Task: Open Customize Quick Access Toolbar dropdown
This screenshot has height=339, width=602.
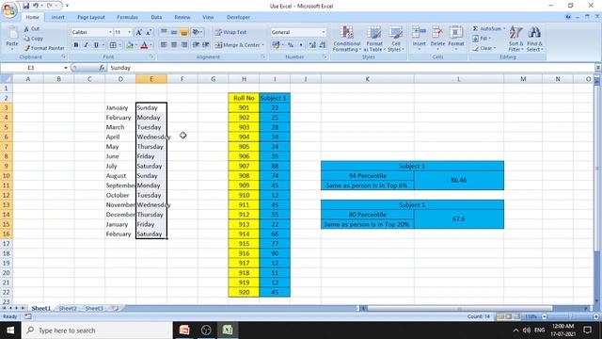Action: click(67, 6)
